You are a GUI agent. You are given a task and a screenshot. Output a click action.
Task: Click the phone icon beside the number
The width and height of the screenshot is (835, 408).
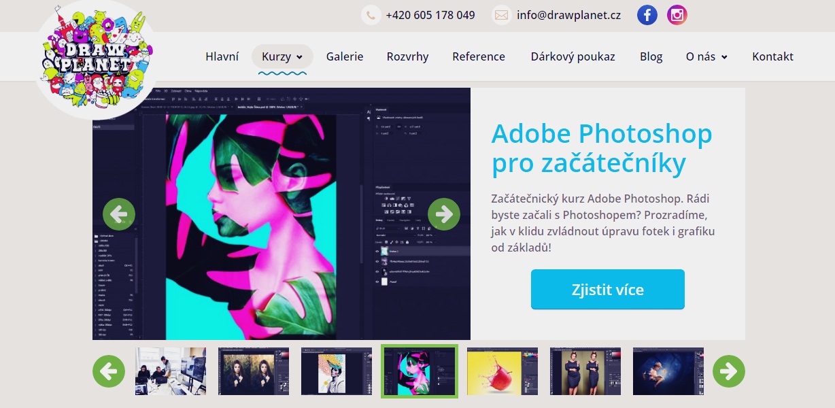tap(371, 15)
